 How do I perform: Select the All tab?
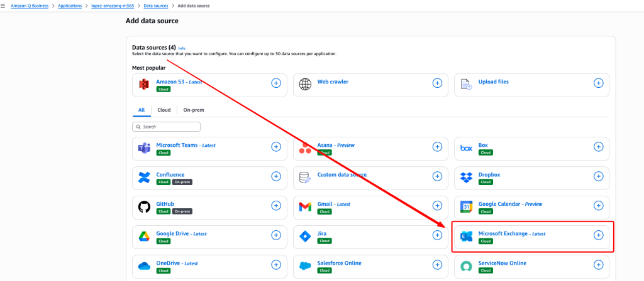tap(142, 110)
